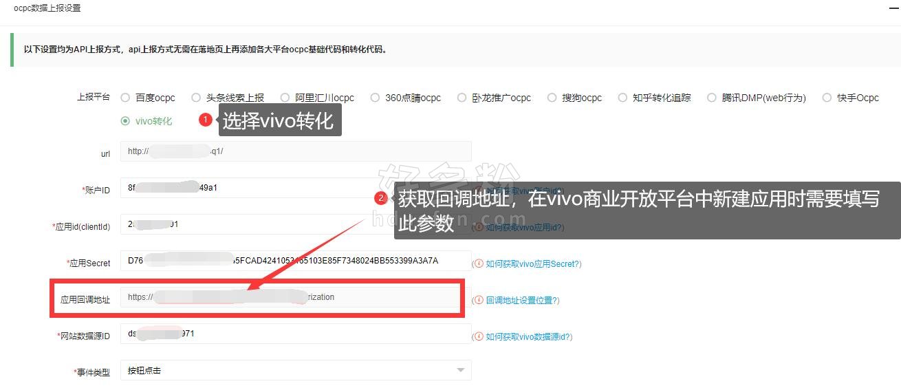Click the 应用回调地址 input field

point(296,297)
